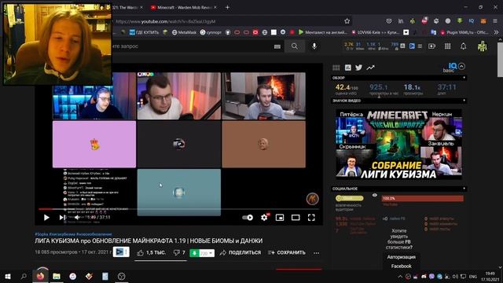503x283 pixels.
Task: Open vidIQ trending line icon
Action: [370, 68]
